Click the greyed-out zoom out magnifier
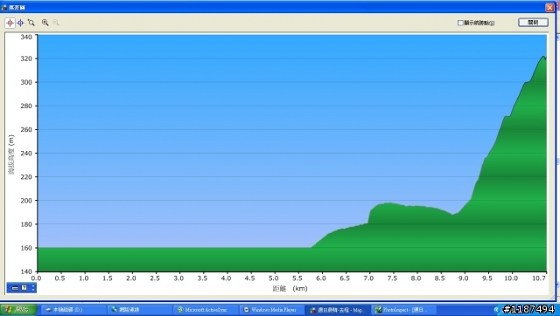 56,23
